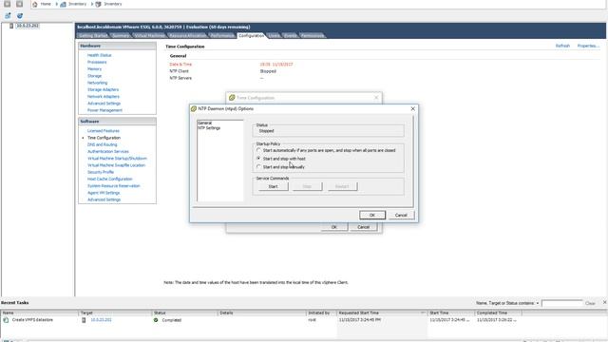Open Security Profile link

coord(101,172)
